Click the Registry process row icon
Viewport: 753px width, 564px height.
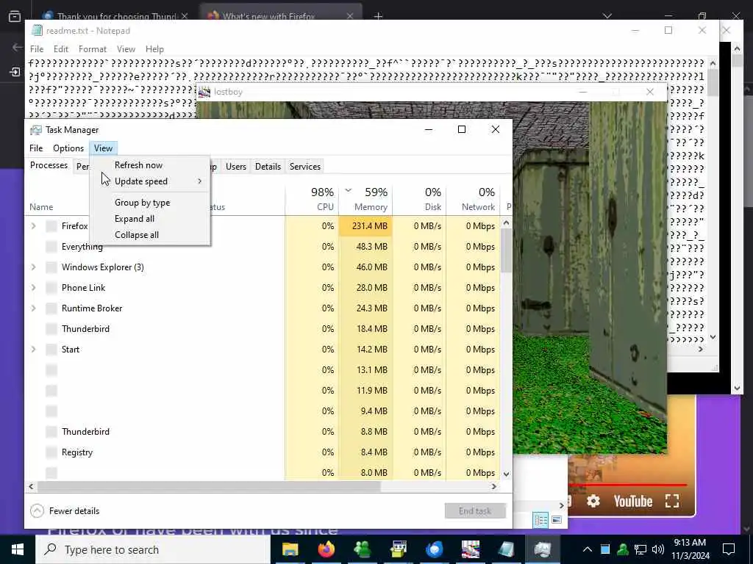[x=51, y=452]
